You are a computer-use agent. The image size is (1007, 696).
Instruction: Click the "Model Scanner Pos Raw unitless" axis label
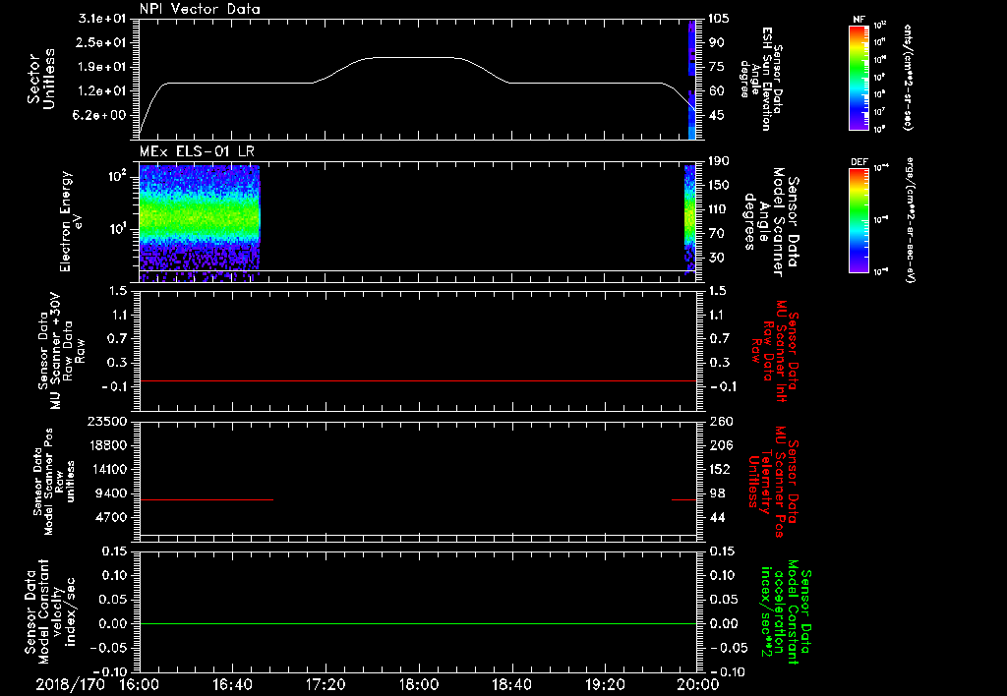pos(54,482)
